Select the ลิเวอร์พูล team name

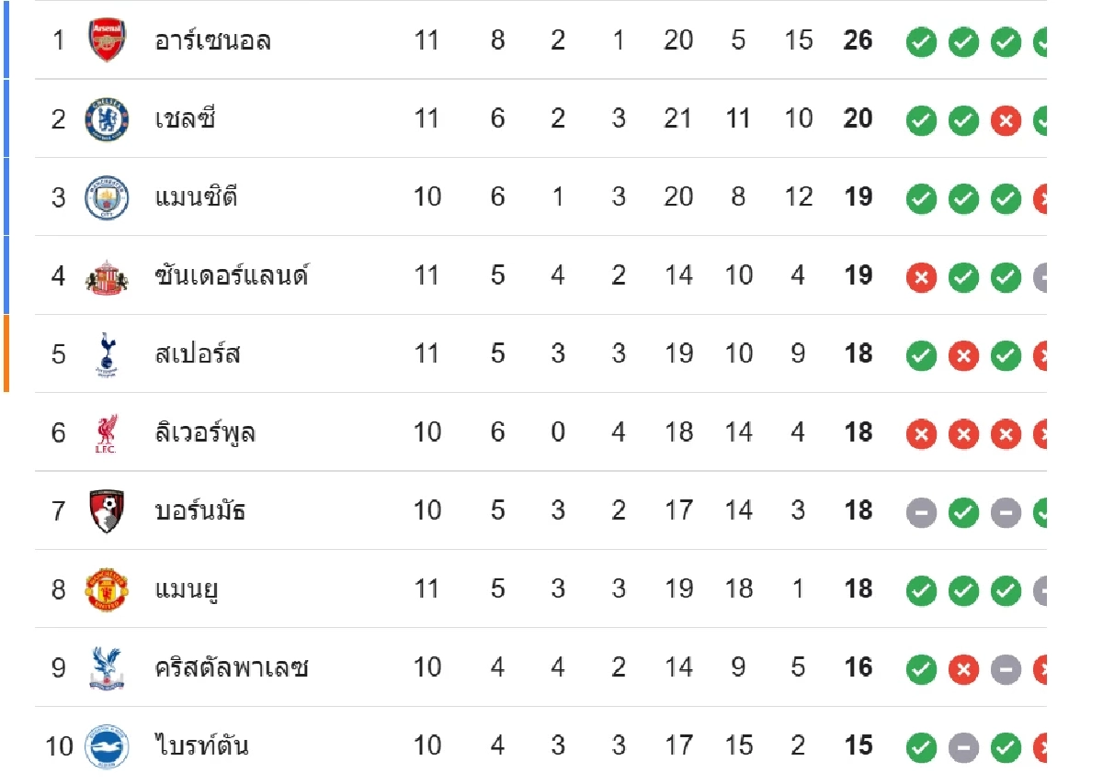205,432
